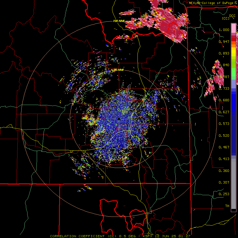Screen dimensions: 238x238
Task: Click the TH threshold label
Action: click(227, 206)
